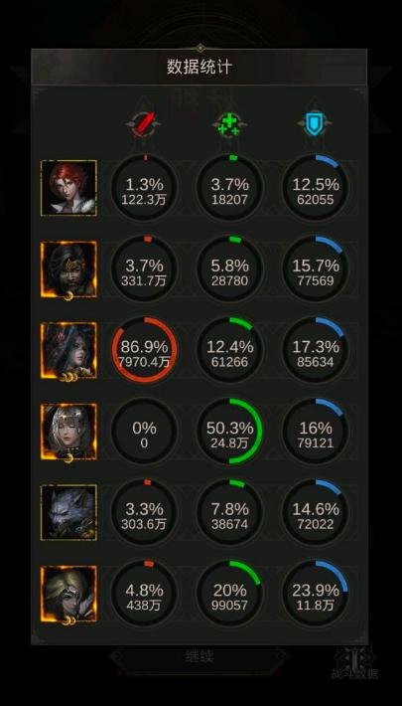
Task: Select the dark-haired female hero portrait
Action: click(68, 350)
